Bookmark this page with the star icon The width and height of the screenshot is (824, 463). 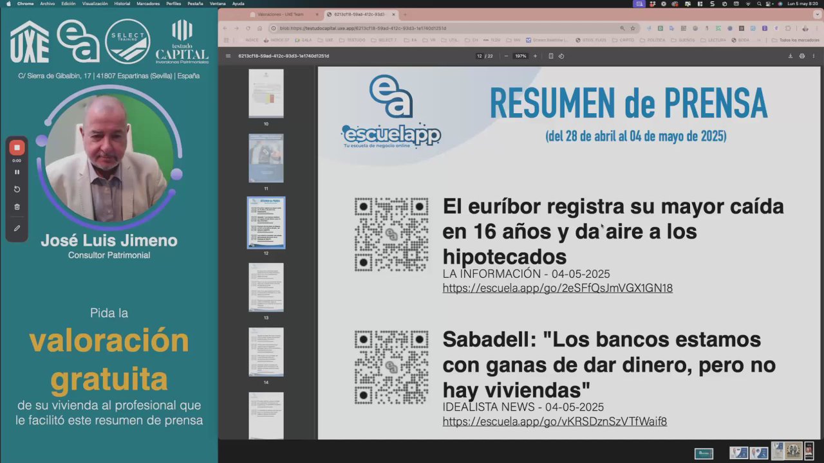pyautogui.click(x=633, y=28)
